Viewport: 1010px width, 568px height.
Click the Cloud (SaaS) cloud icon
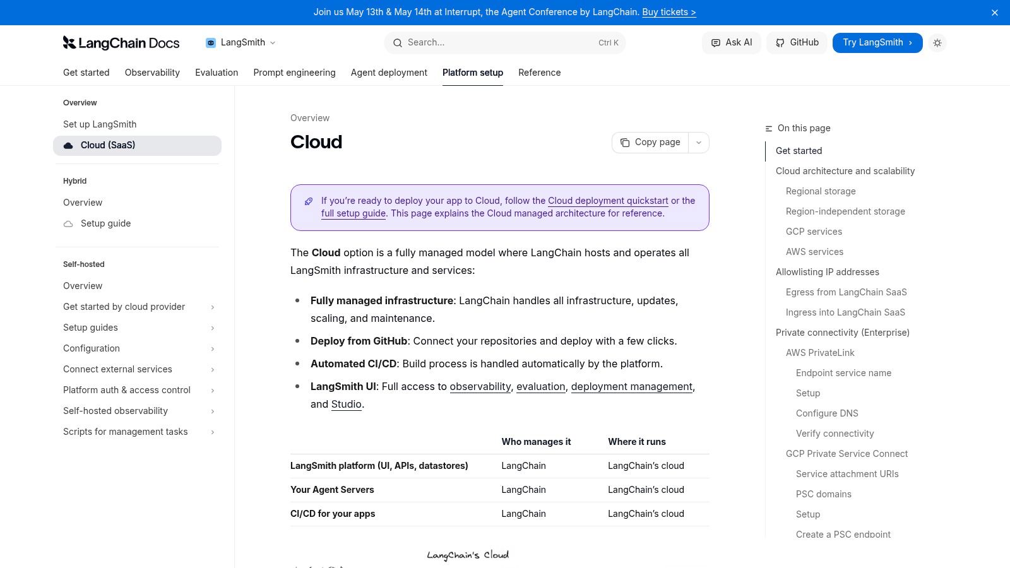click(x=68, y=145)
